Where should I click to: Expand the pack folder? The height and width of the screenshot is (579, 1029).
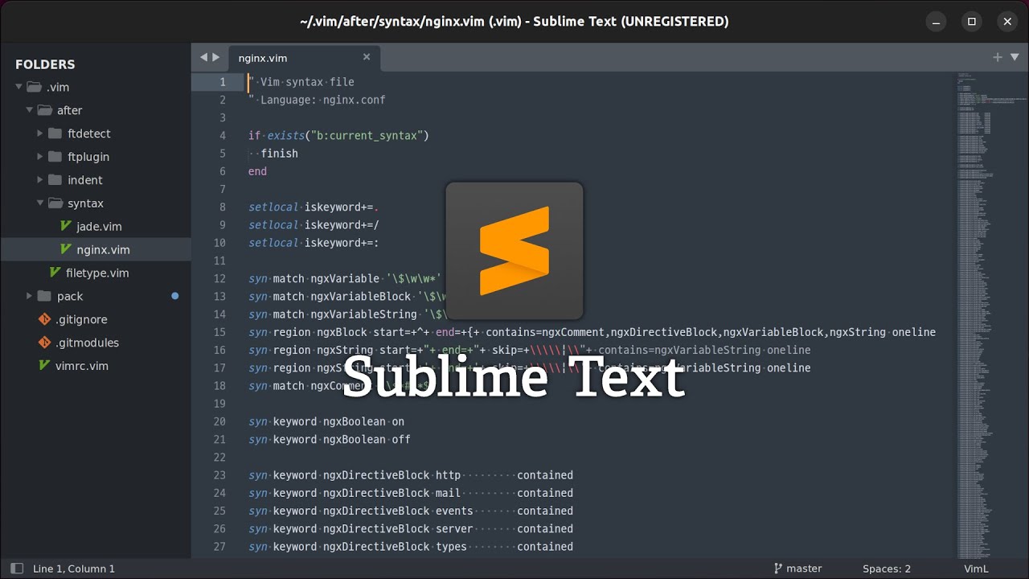click(x=29, y=296)
